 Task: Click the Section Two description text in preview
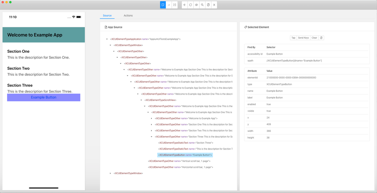pyautogui.click(x=38, y=74)
